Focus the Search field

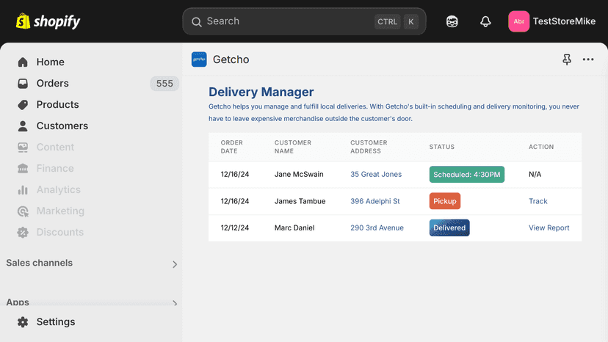(304, 21)
